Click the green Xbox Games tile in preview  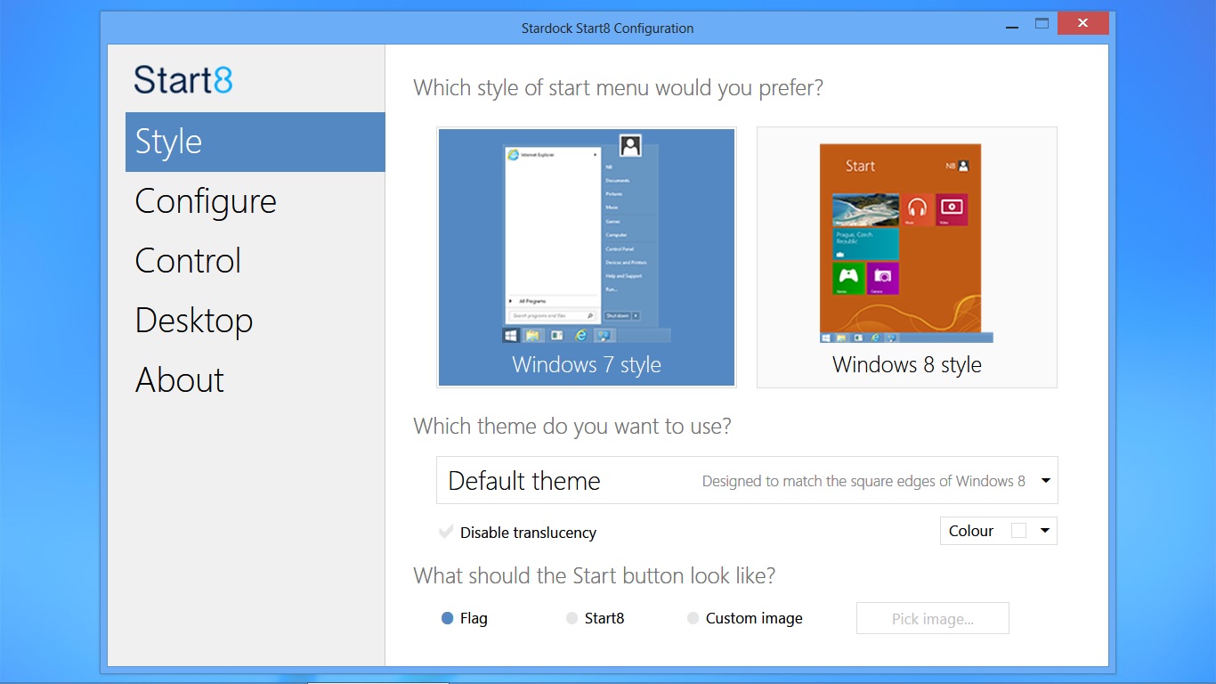(847, 278)
